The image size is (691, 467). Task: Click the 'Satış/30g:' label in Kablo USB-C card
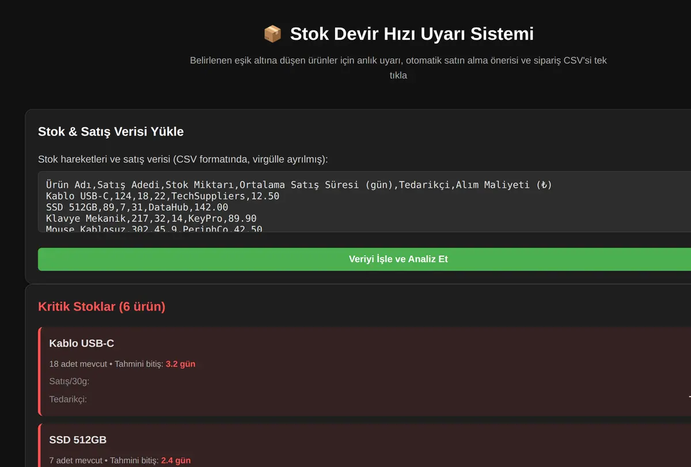[69, 381]
